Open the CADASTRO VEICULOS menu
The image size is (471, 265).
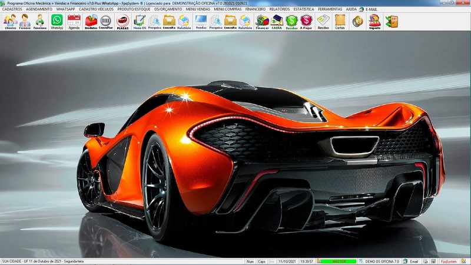click(x=96, y=9)
